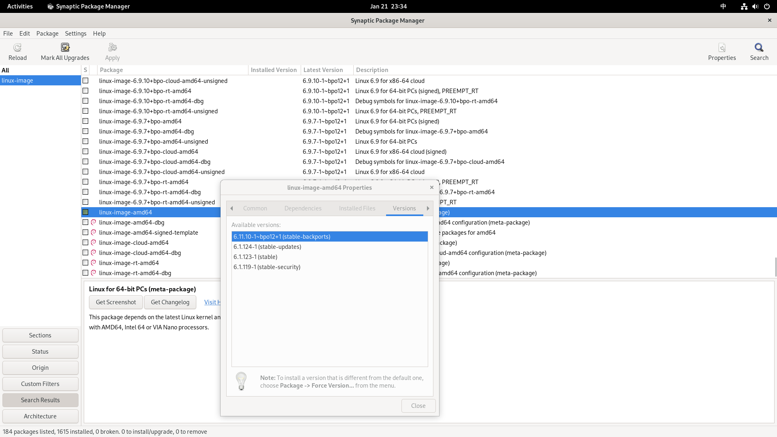Click the Apply toolbar icon
The image size is (777, 437).
coord(113,48)
